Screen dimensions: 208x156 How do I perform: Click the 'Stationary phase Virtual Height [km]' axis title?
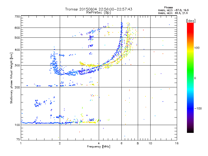pyautogui.click(x=11, y=78)
